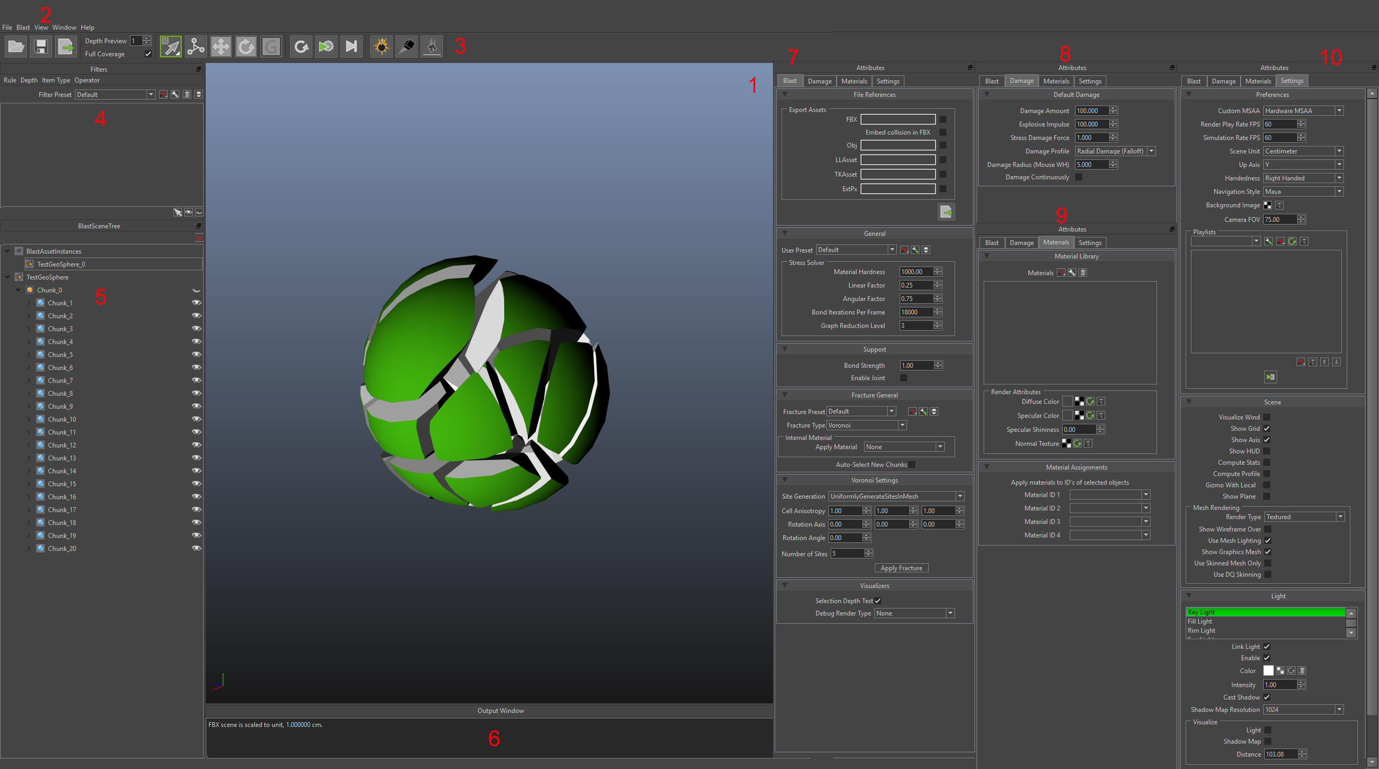
Task: Click the fill light color swatch in Light section
Action: coord(1267,670)
